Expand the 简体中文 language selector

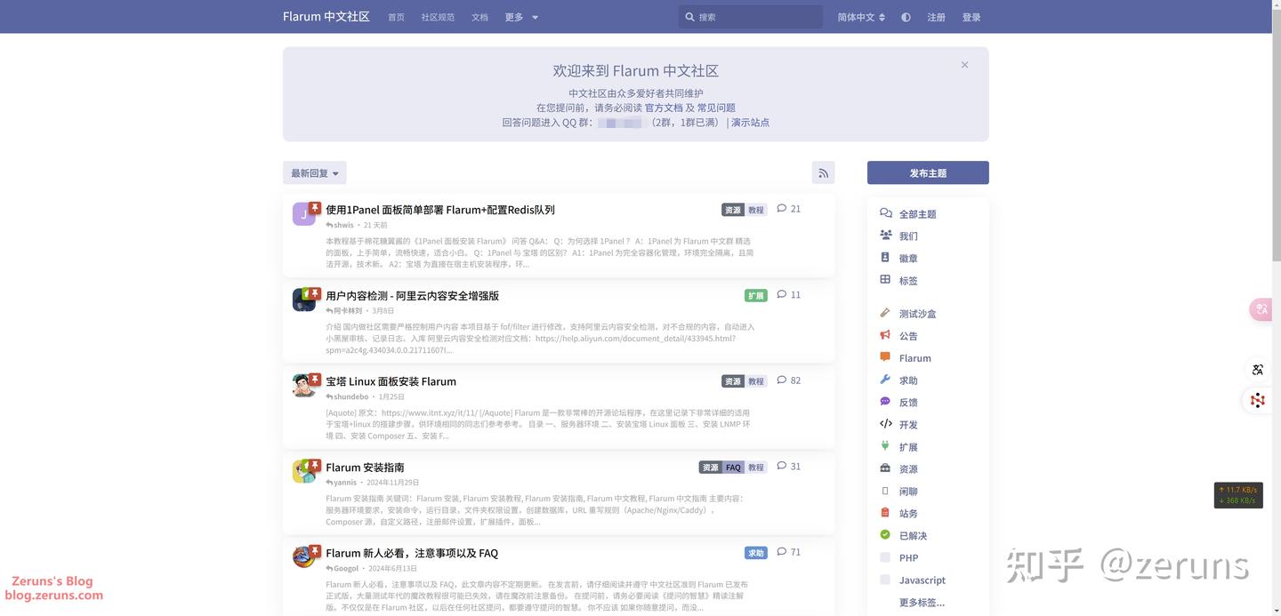click(859, 17)
